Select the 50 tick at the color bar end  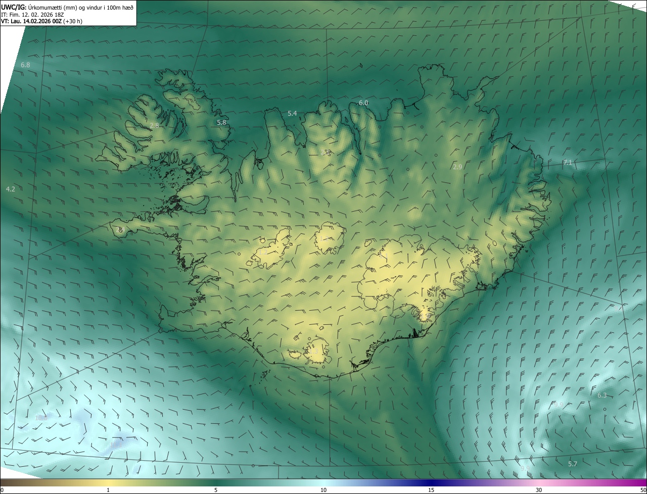pyautogui.click(x=643, y=490)
